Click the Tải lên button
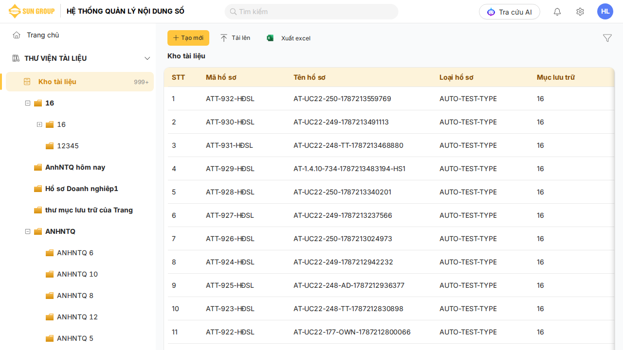Image resolution: width=623 pixels, height=350 pixels. coord(236,38)
